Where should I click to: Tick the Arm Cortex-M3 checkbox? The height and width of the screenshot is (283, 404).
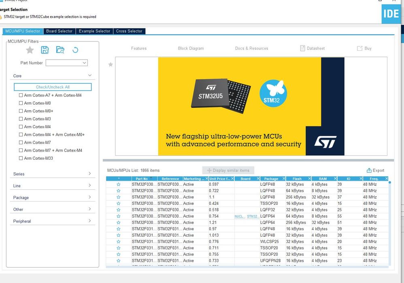pyautogui.click(x=21, y=119)
